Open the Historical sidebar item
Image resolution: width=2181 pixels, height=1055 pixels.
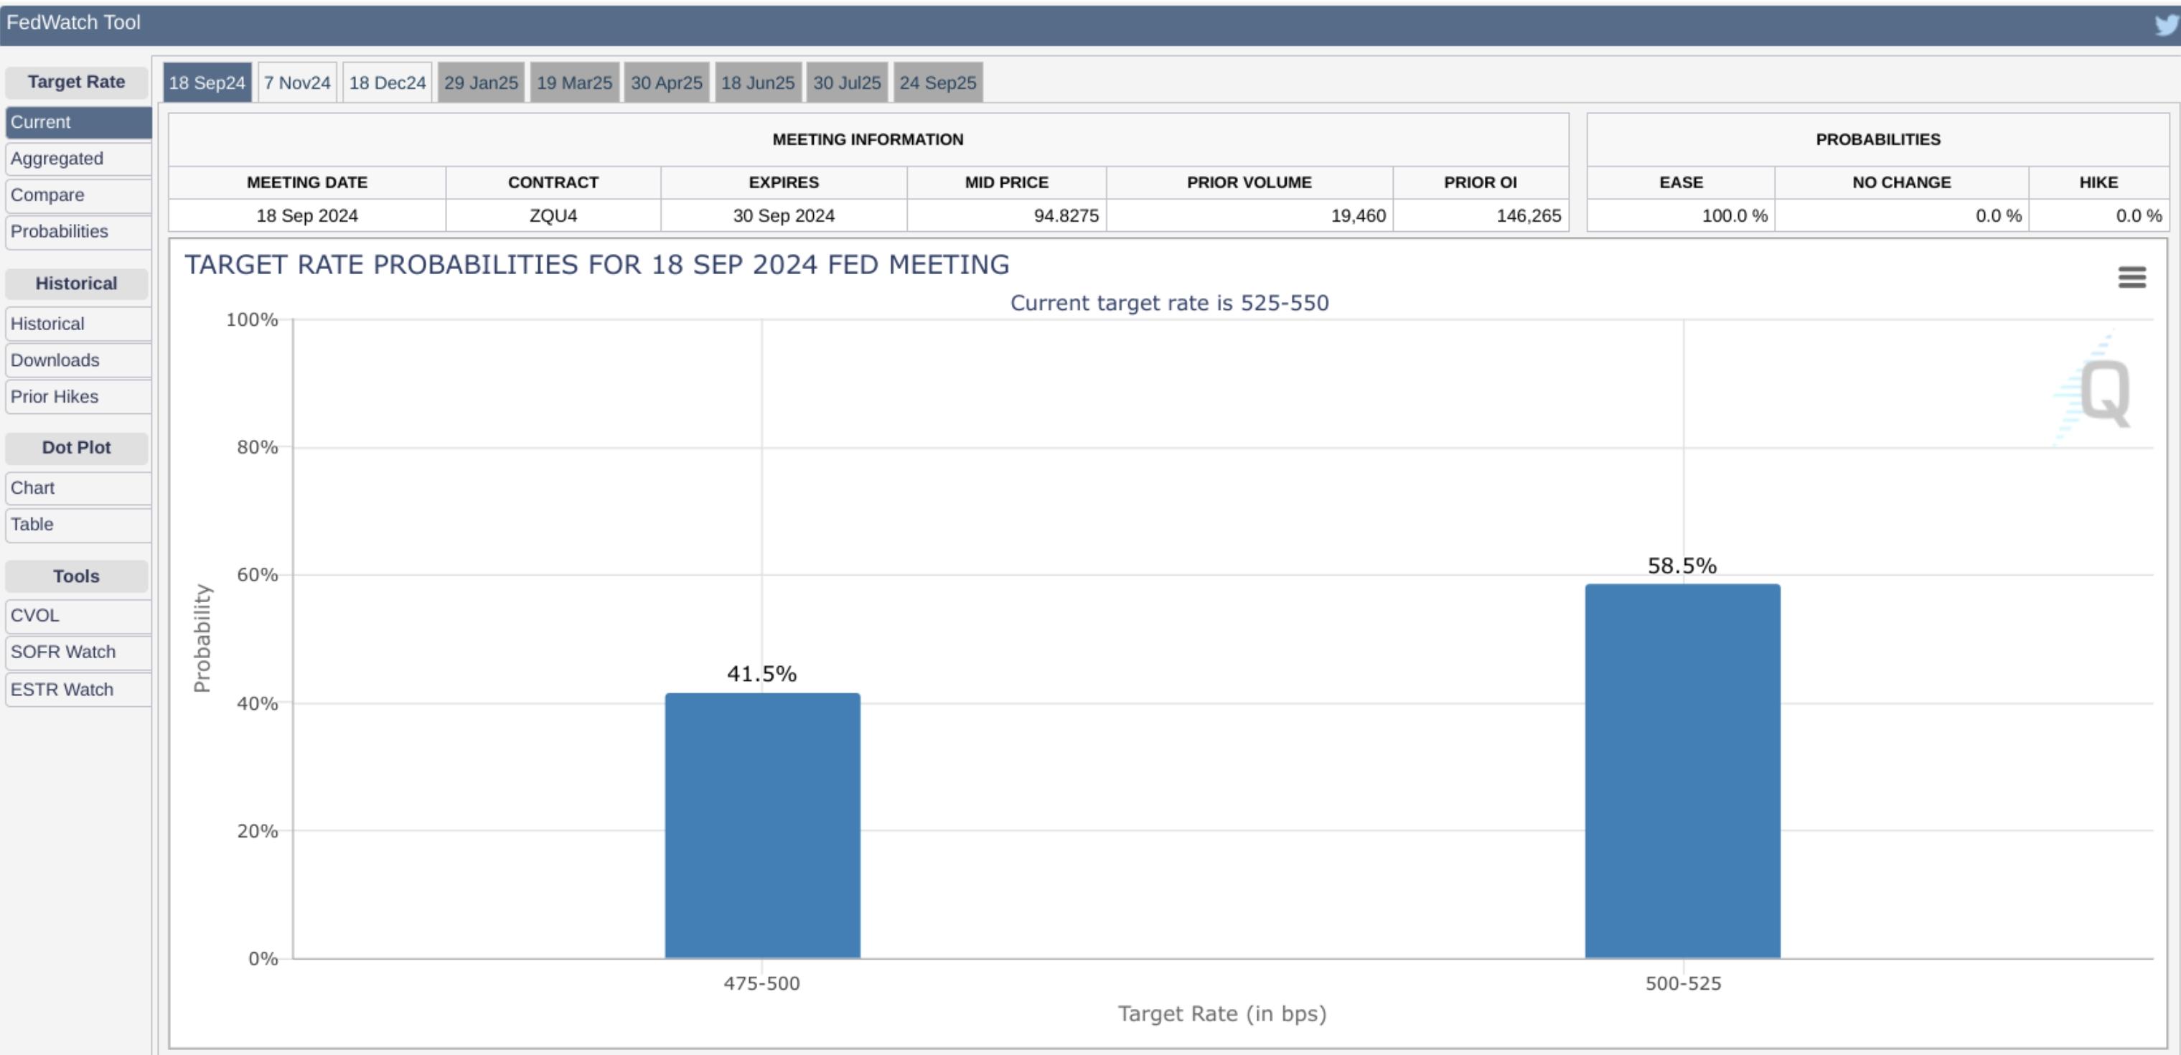click(79, 324)
